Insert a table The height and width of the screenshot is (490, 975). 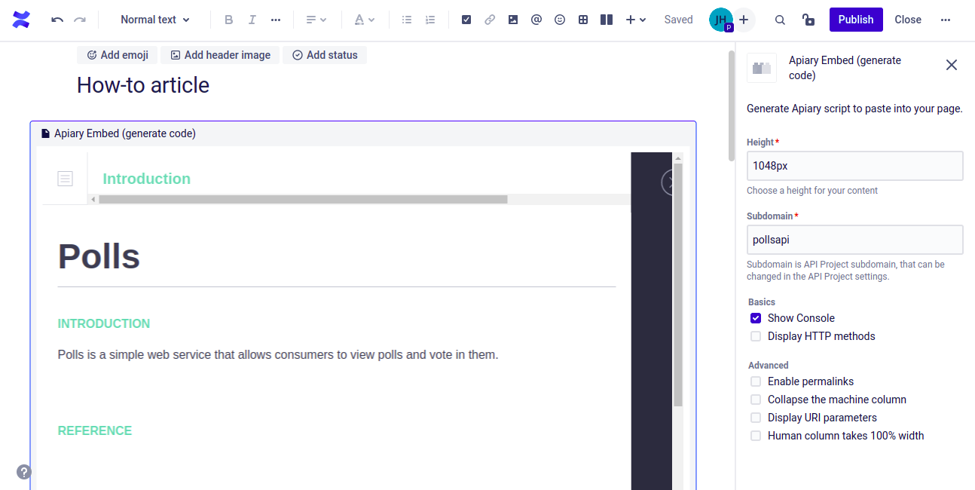pos(583,20)
